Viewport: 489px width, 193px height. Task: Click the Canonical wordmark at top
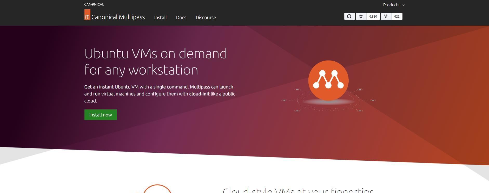coord(94,4)
